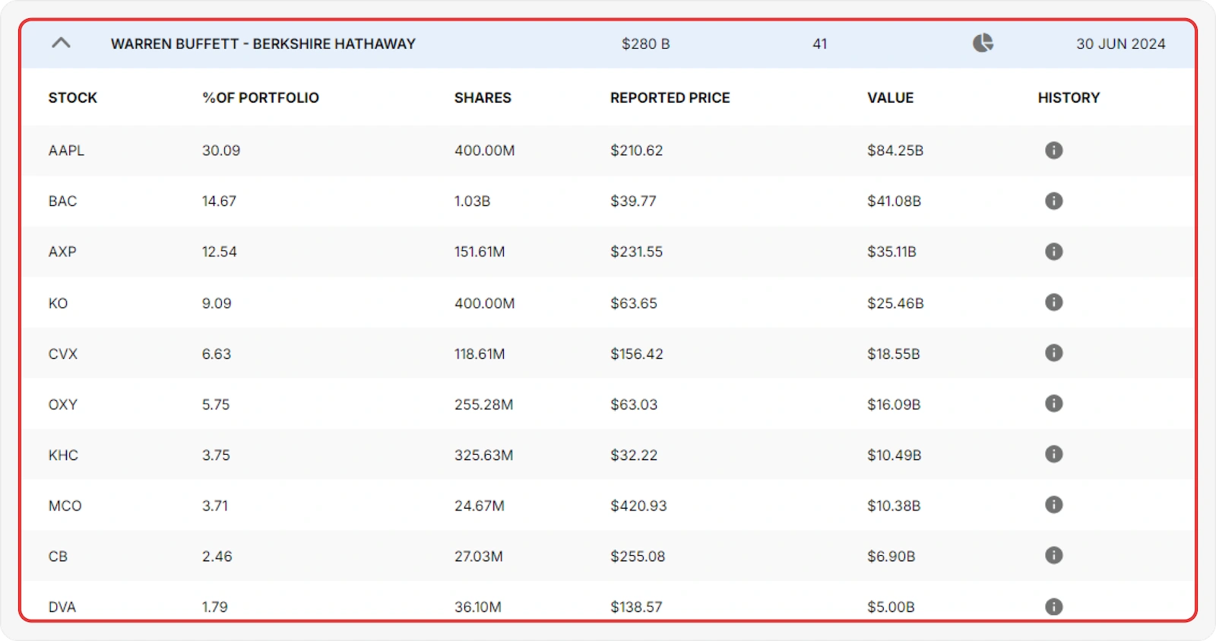
Task: Show DVA history info icon
Action: click(x=1053, y=606)
